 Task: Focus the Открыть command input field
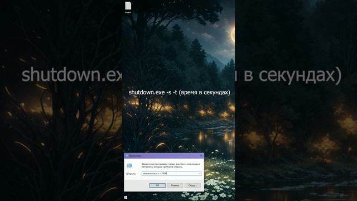pyautogui.click(x=171, y=174)
